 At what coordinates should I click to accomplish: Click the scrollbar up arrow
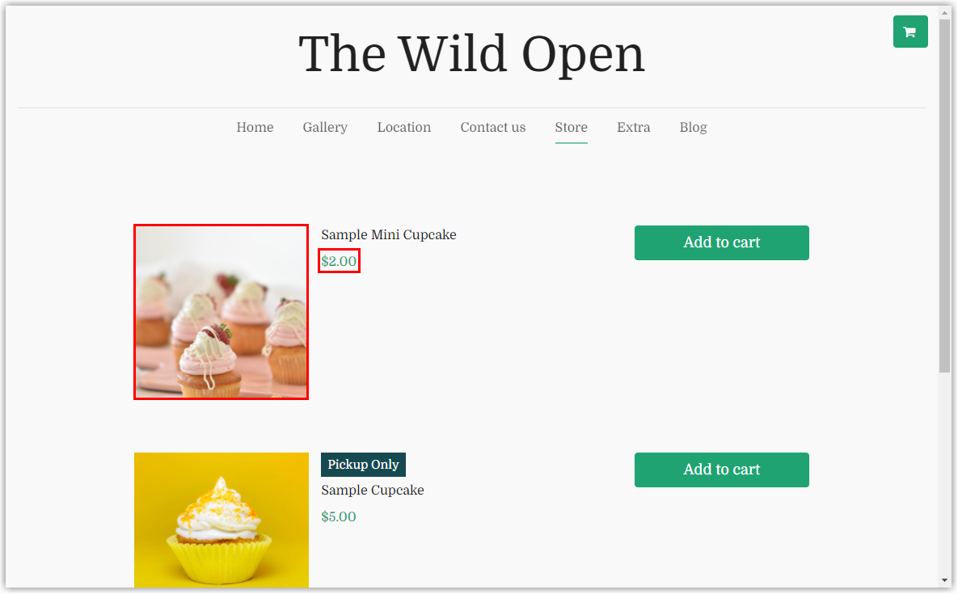click(944, 12)
